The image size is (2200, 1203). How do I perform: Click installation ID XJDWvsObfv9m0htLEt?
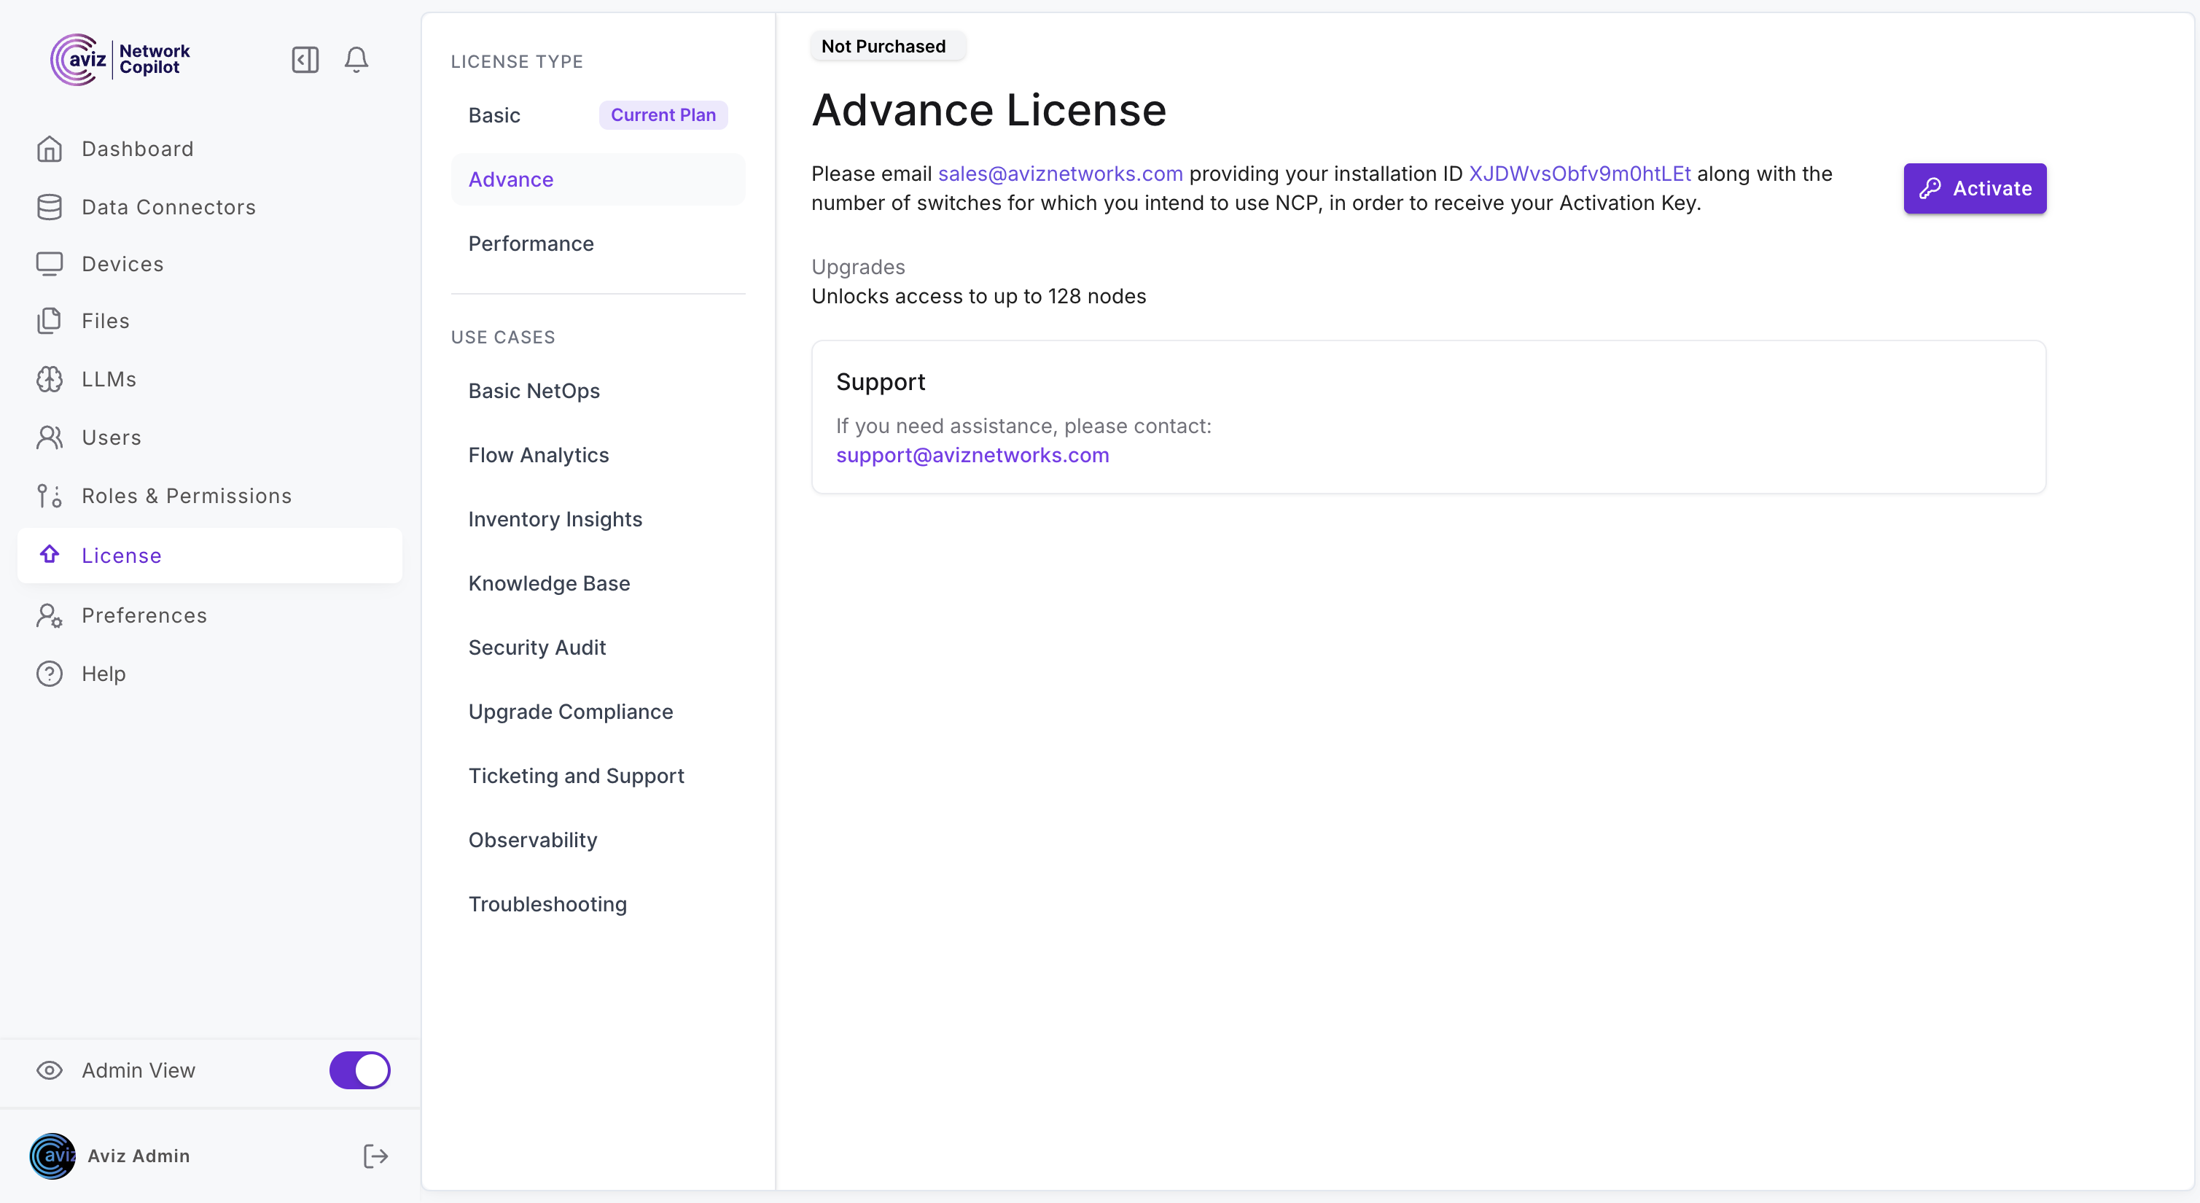coord(1579,174)
